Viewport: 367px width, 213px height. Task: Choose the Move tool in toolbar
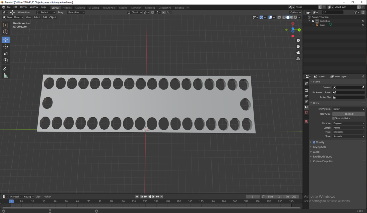5,40
